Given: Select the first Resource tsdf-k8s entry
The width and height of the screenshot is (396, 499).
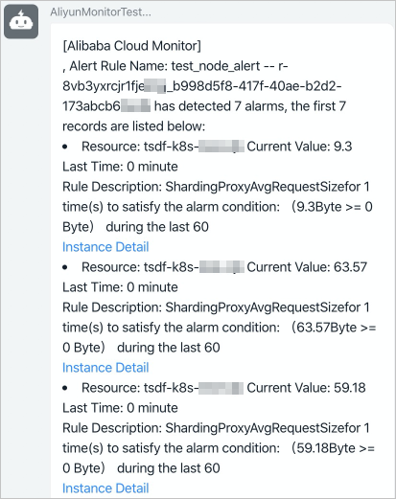Looking at the screenshot, I should [163, 147].
